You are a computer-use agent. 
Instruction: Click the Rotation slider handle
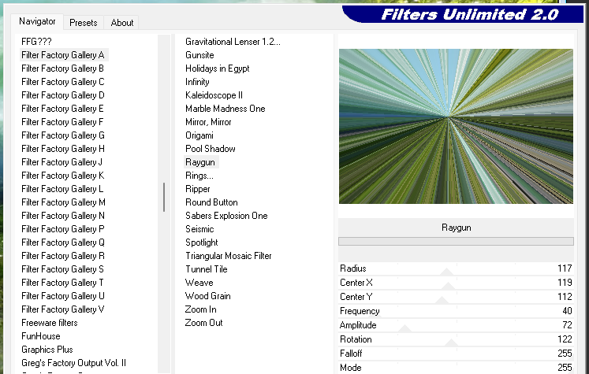pyautogui.click(x=451, y=343)
